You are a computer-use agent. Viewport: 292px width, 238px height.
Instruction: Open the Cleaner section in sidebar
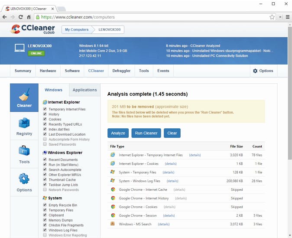(x=24, y=97)
